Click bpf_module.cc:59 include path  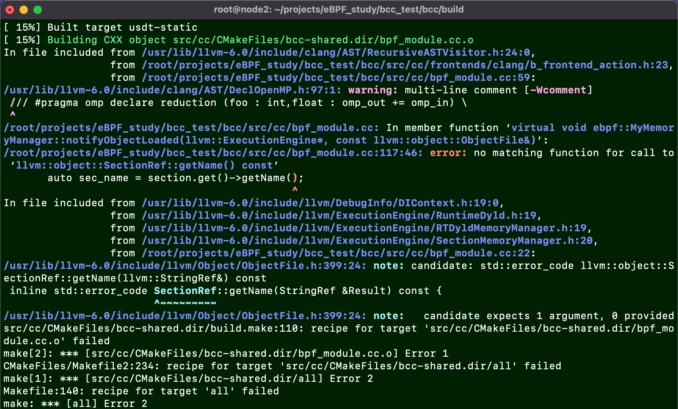click(336, 77)
